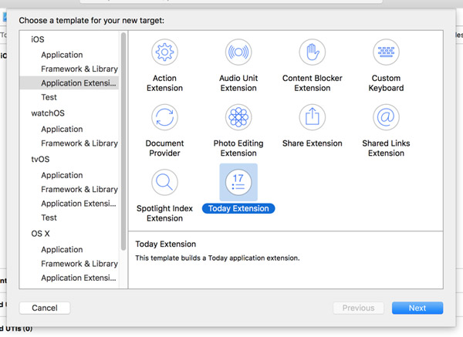Select Test under the tvOS section
463x337 pixels.
point(49,217)
